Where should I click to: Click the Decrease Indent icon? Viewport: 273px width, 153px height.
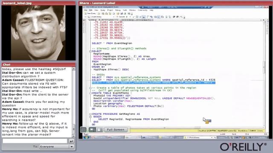tap(174, 17)
